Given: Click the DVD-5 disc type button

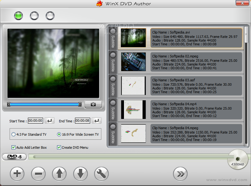Looking at the screenshot, I should pos(14,157).
